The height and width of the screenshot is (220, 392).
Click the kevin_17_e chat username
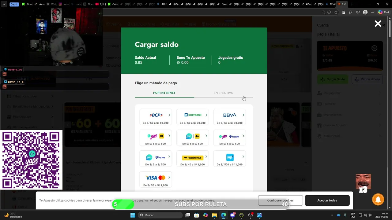click(x=16, y=82)
